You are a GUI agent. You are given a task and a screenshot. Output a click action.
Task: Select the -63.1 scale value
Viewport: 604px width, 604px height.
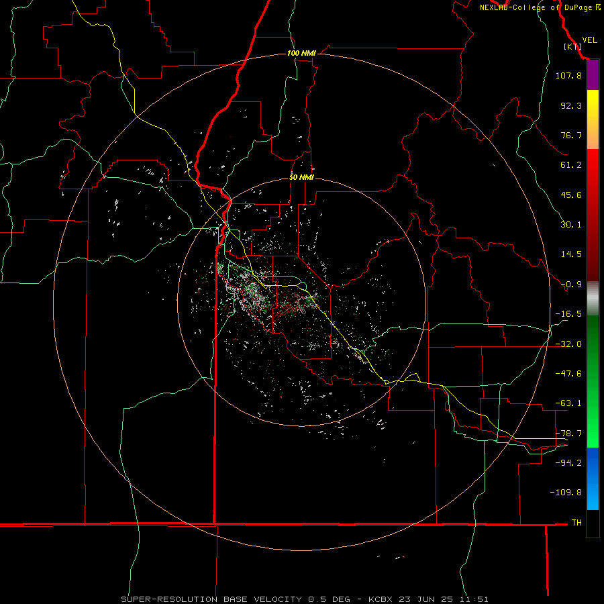(x=568, y=403)
